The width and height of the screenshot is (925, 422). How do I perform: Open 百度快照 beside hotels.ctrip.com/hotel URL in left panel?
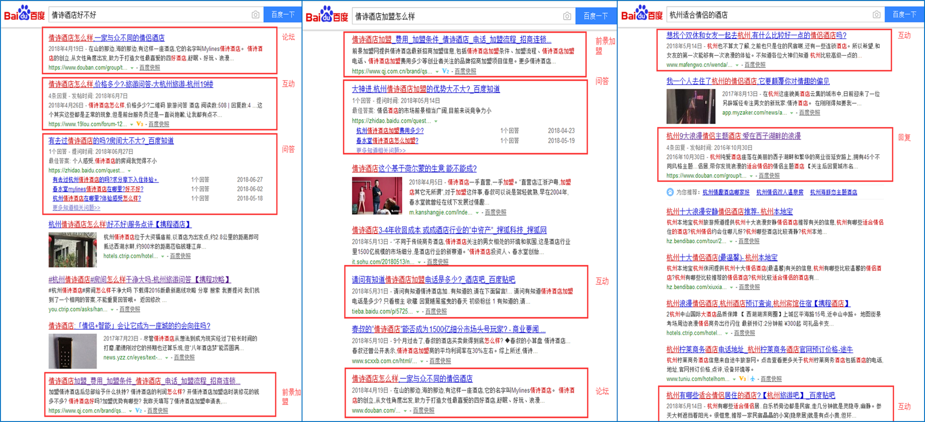click(180, 256)
